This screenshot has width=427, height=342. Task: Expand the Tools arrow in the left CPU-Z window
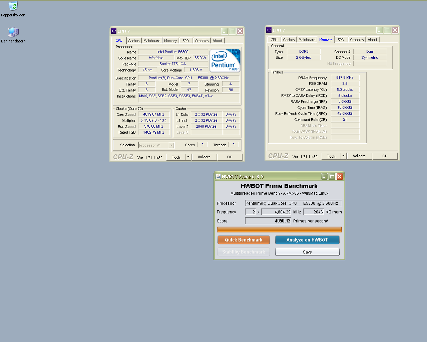tap(188, 157)
